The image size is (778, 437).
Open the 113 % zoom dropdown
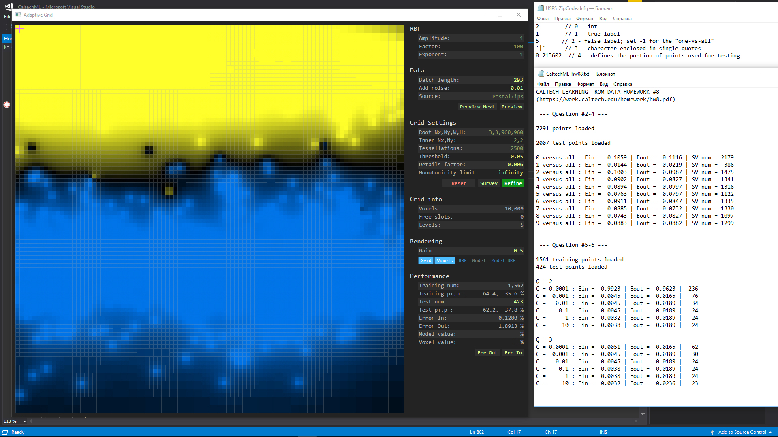tap(24, 421)
